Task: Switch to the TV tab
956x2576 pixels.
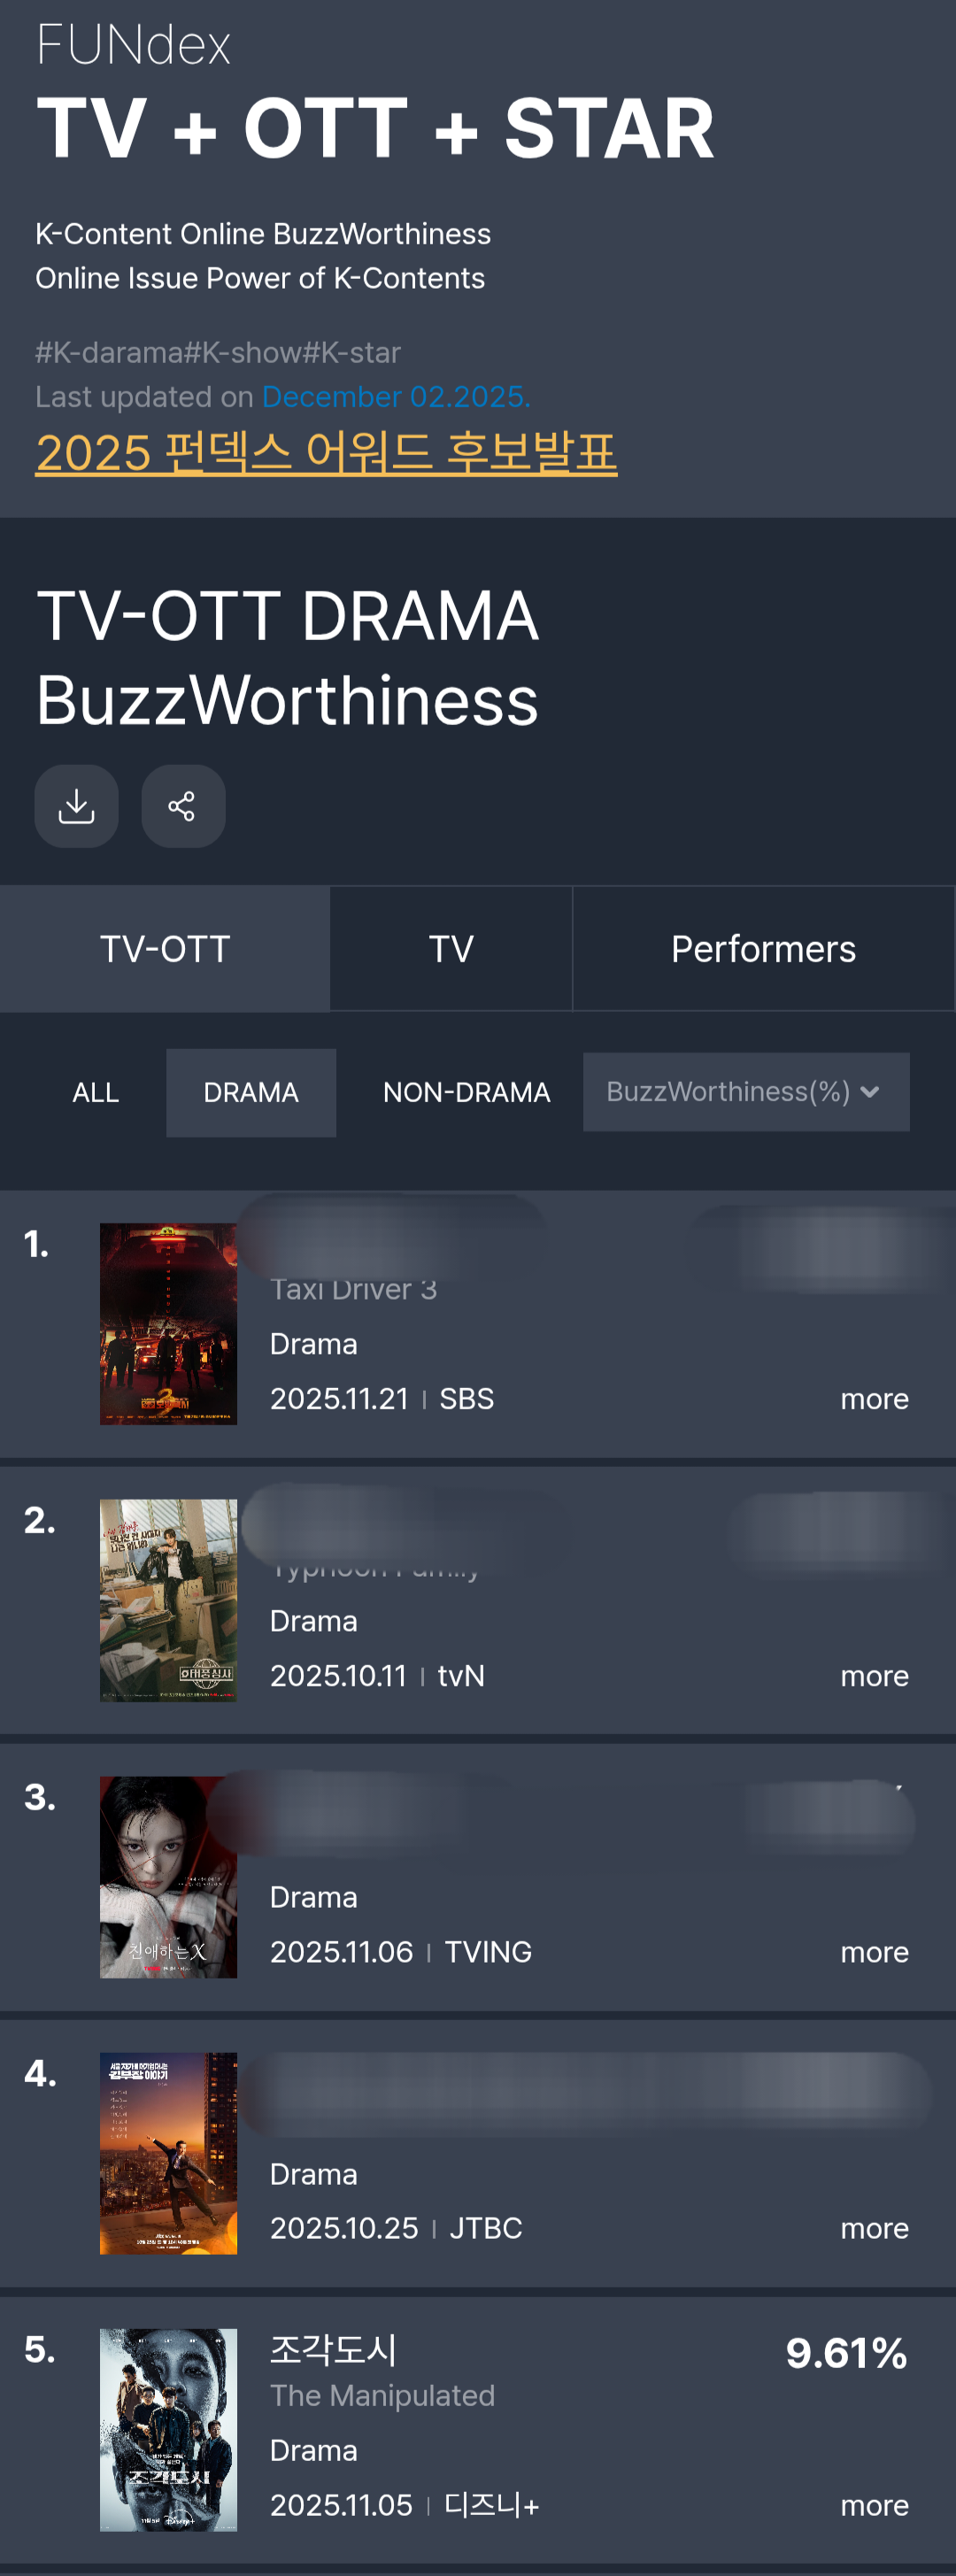Action: tap(451, 949)
